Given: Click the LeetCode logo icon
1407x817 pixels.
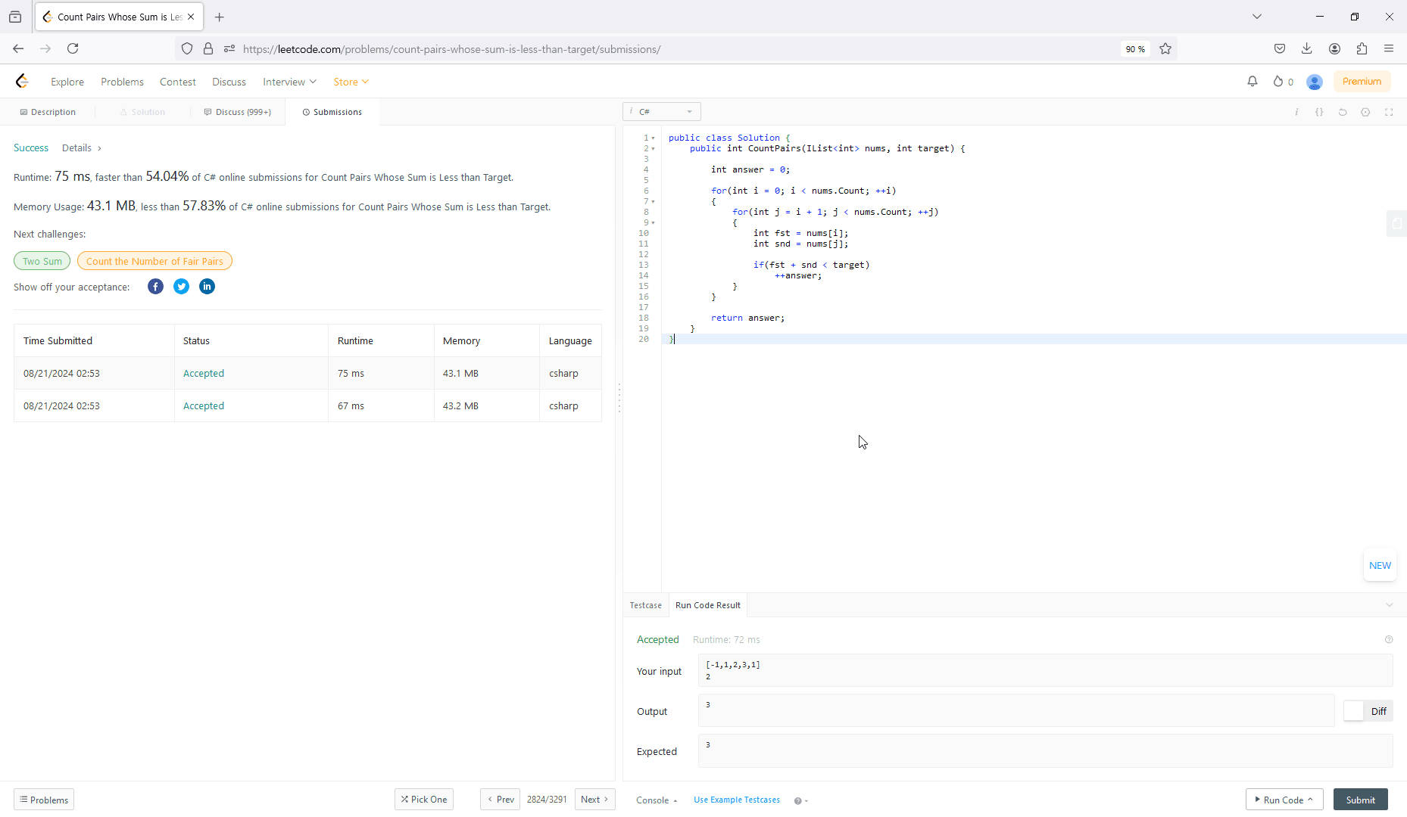Looking at the screenshot, I should (x=22, y=81).
